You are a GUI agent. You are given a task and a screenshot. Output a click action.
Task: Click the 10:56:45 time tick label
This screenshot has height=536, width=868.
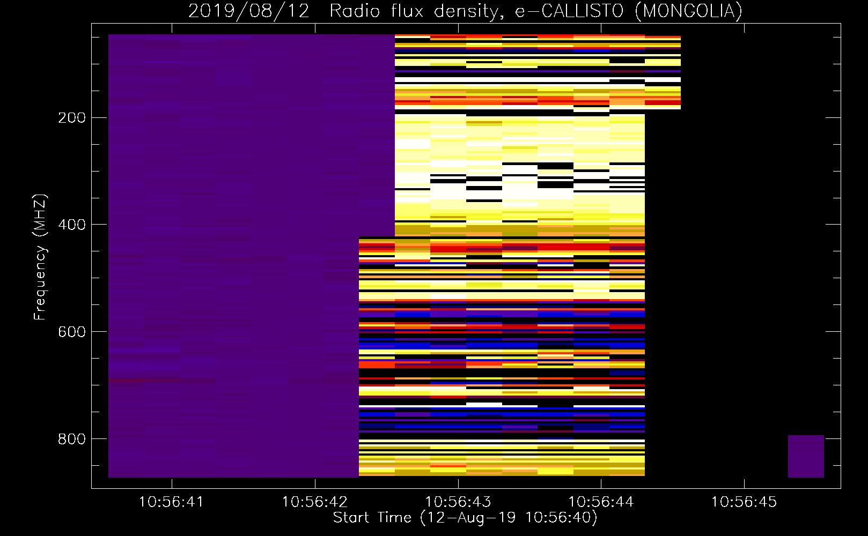pos(744,502)
